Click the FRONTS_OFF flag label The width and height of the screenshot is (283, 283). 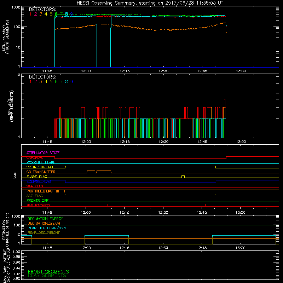coord(37,201)
